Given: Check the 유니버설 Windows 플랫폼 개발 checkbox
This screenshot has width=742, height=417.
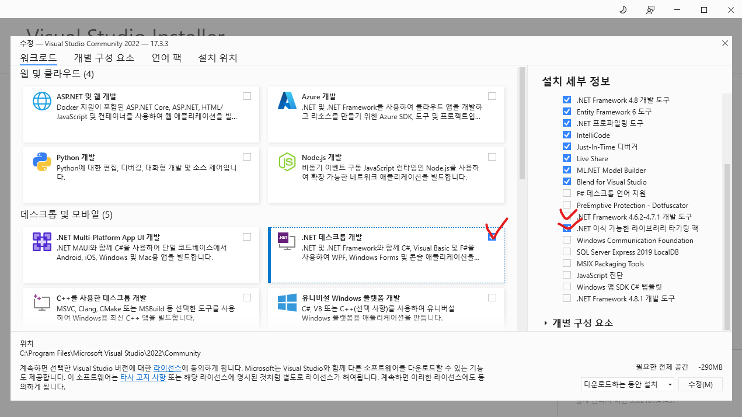Looking at the screenshot, I should pos(492,297).
